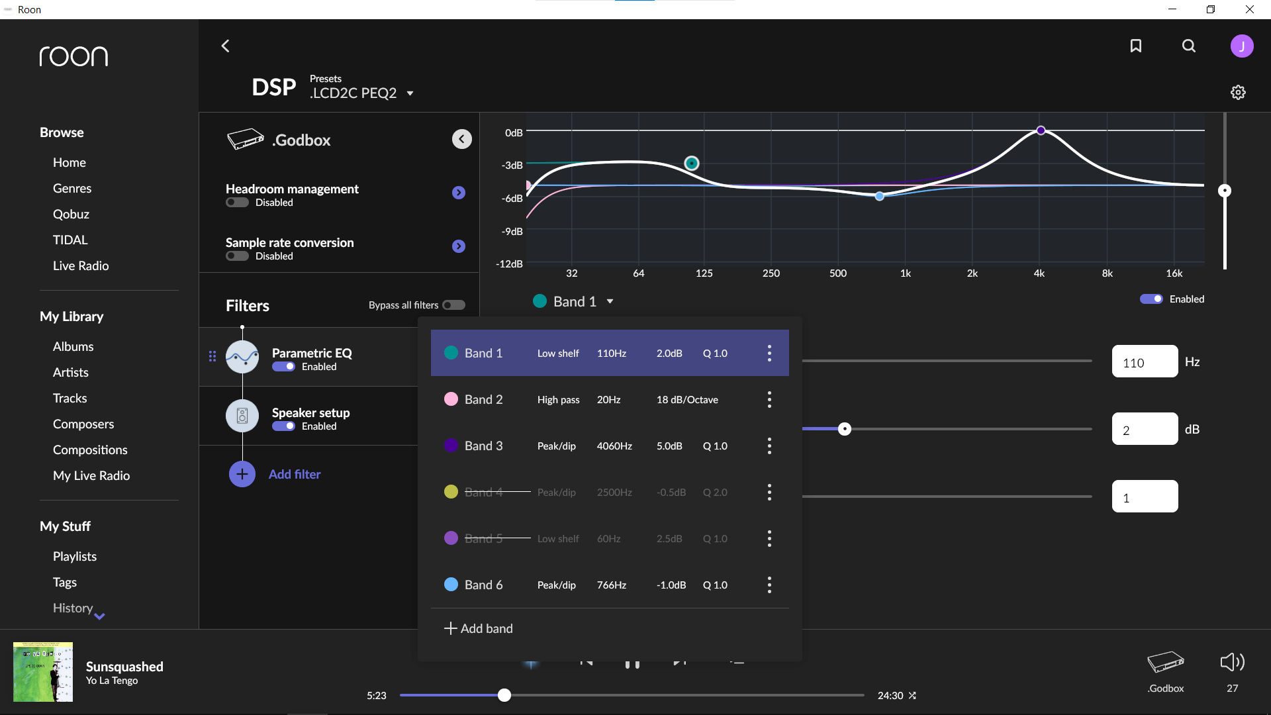
Task: Click the Band 1 teal graph handle
Action: click(692, 163)
